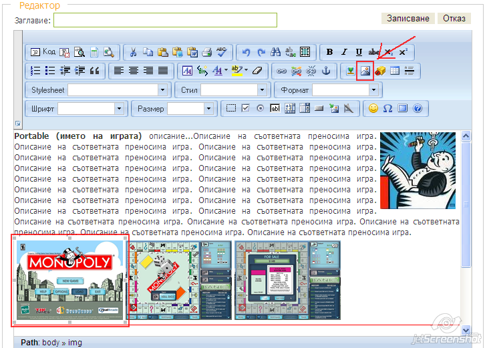Click the scrollbar up arrow
The width and height of the screenshot is (485, 348).
point(466,136)
